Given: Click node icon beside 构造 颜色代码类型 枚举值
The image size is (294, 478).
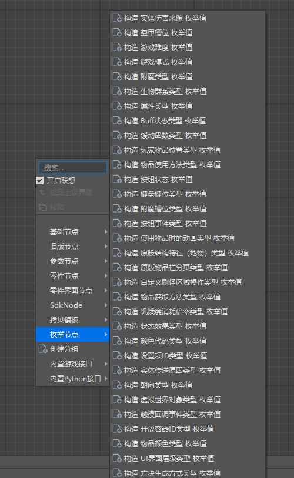Looking at the screenshot, I should tap(117, 341).
